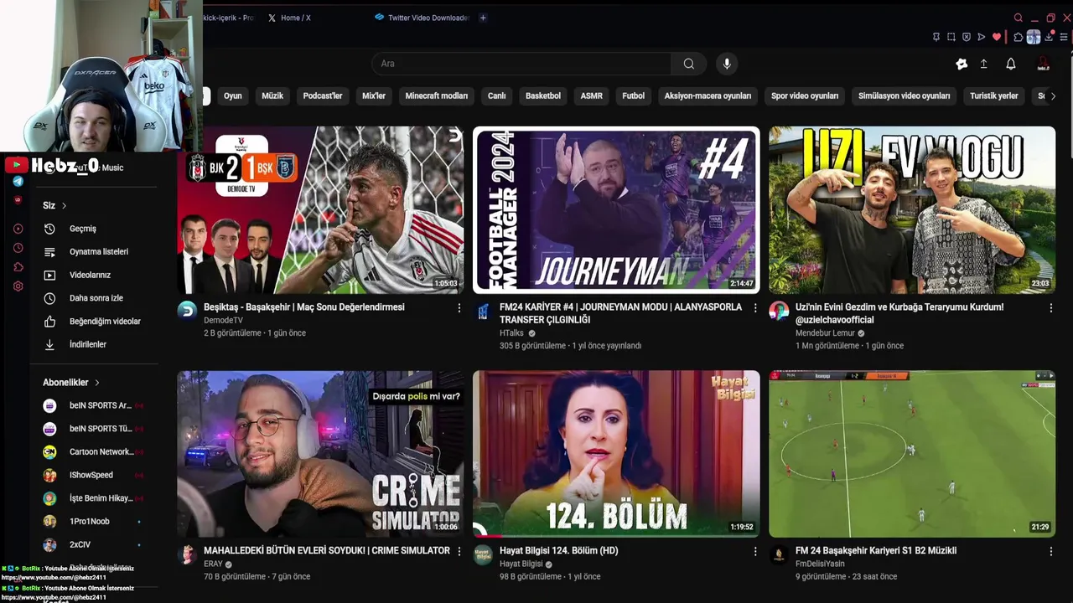This screenshot has width=1073, height=603.
Task: Play the Uzi Ev Vlogu thumbnail
Action: (x=912, y=210)
